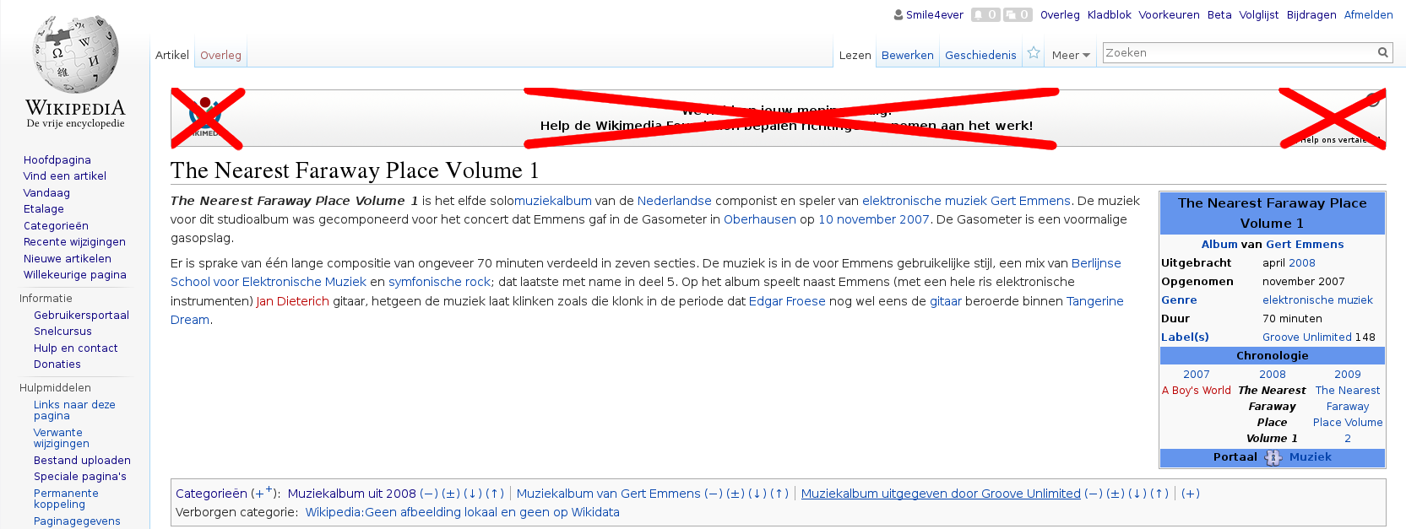Modify Groove Unlimited category with (±)
1406x529 pixels.
point(1116,494)
